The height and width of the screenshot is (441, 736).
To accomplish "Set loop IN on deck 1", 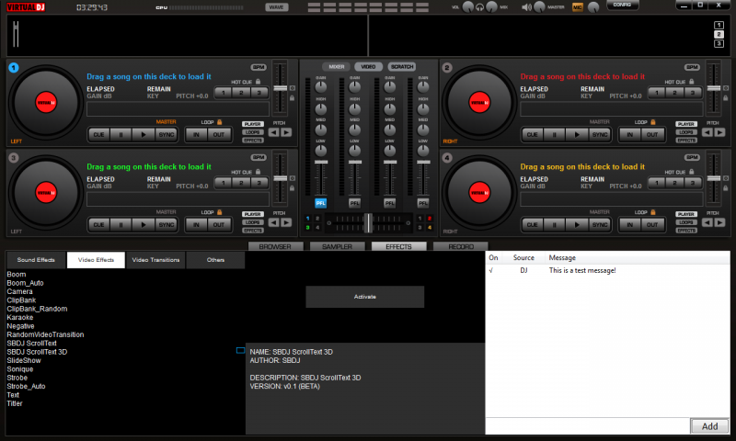I will pos(196,134).
